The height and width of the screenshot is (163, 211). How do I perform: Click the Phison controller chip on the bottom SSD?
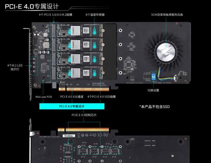(x=76, y=73)
